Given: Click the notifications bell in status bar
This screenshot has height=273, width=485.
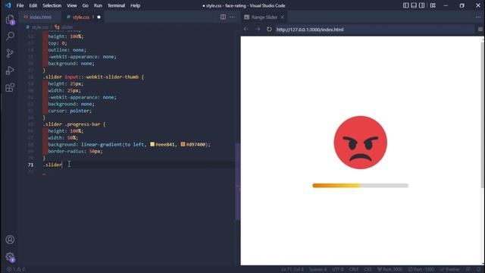Looking at the screenshot, I should point(479,269).
